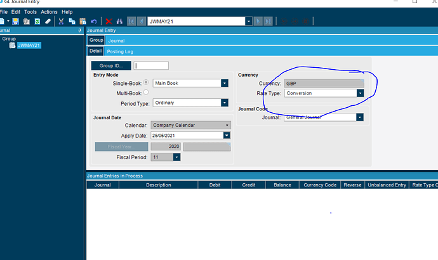Viewport: 438px width, 260px height.
Task: Click the Group ID... button
Action: coord(111,65)
